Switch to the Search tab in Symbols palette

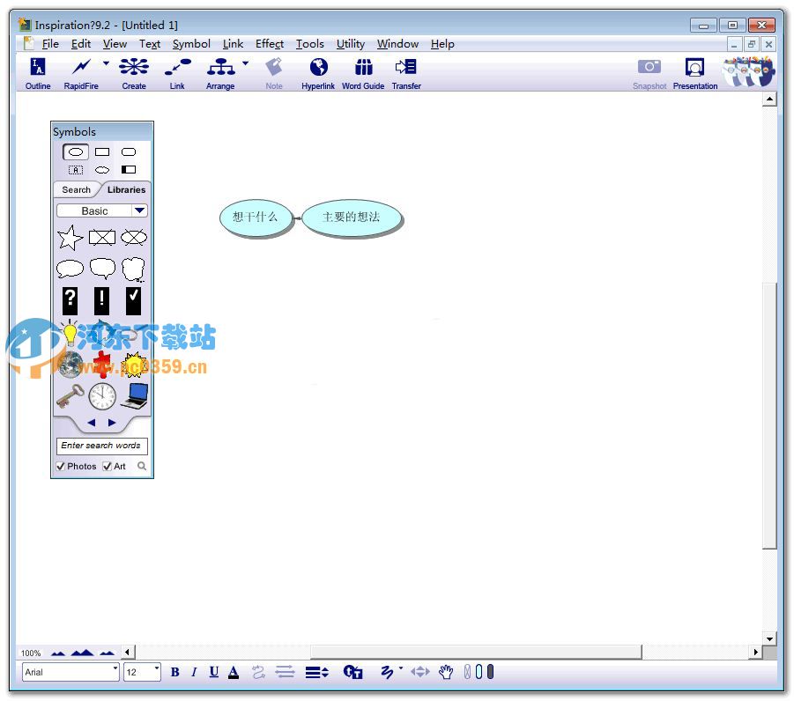76,189
